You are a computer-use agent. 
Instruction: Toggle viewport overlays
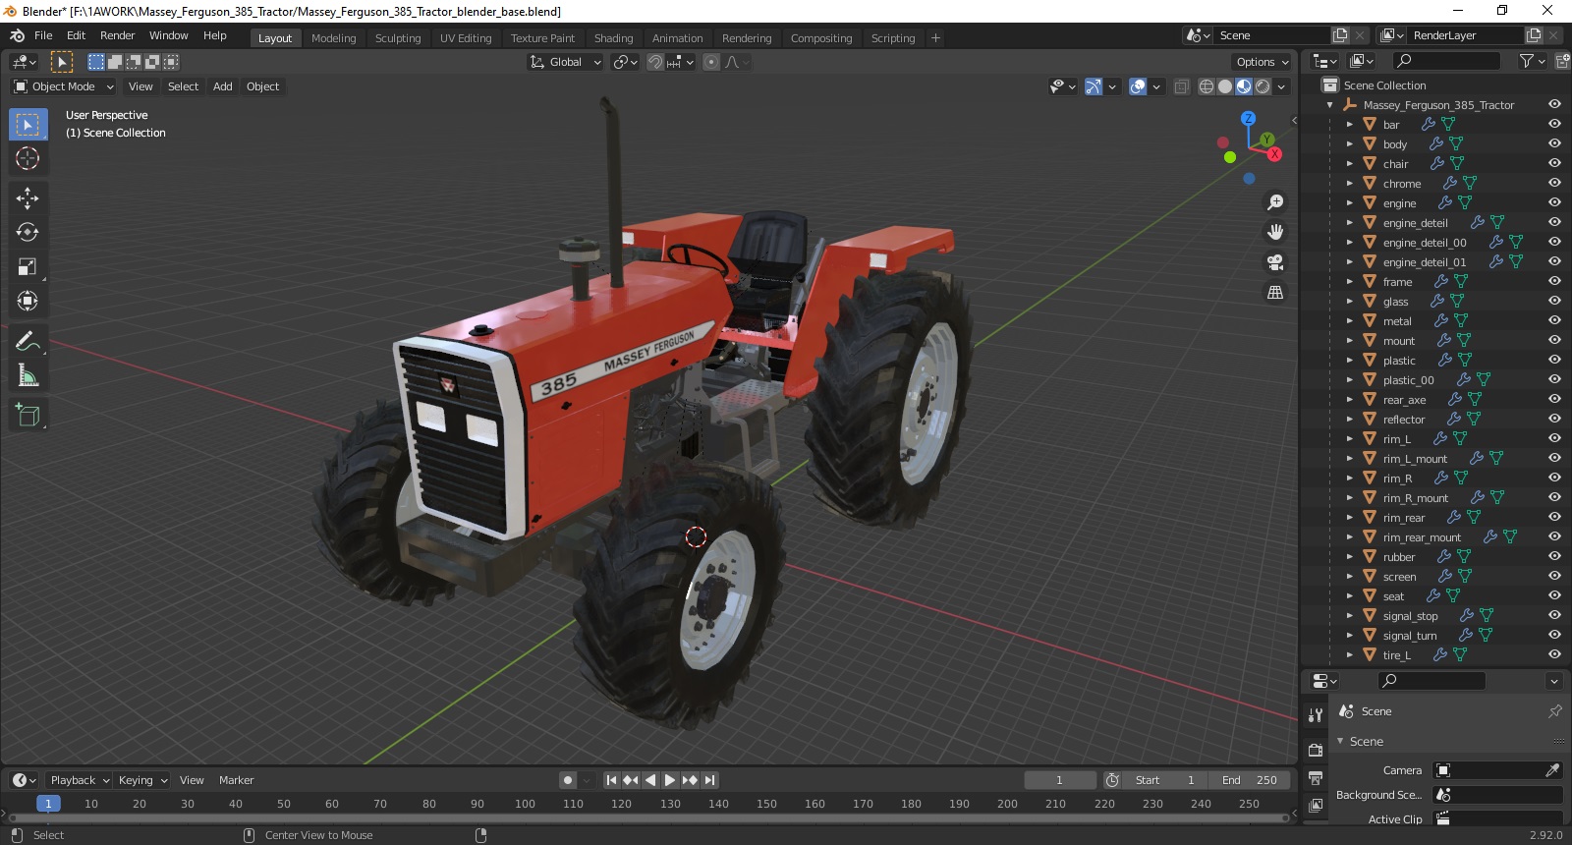1138,86
